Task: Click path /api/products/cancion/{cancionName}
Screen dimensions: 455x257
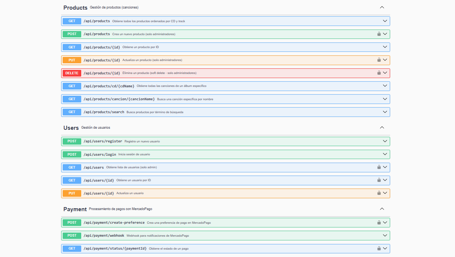Action: [x=119, y=99]
